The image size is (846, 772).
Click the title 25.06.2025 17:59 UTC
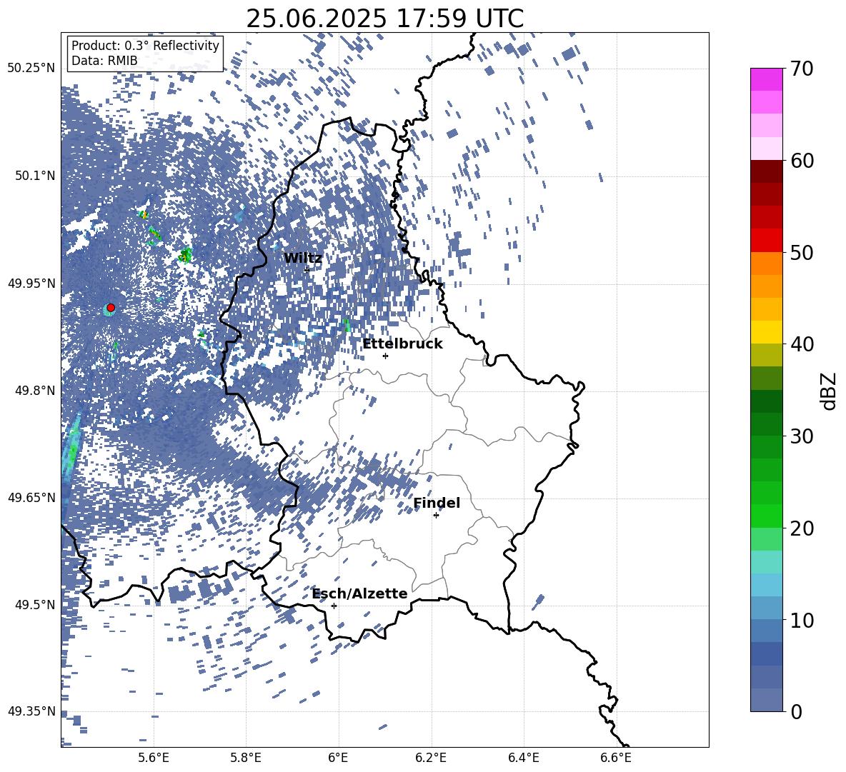click(x=384, y=19)
